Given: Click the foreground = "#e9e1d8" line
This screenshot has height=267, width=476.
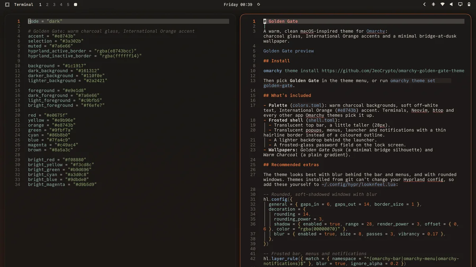Looking at the screenshot, I should [57, 91].
